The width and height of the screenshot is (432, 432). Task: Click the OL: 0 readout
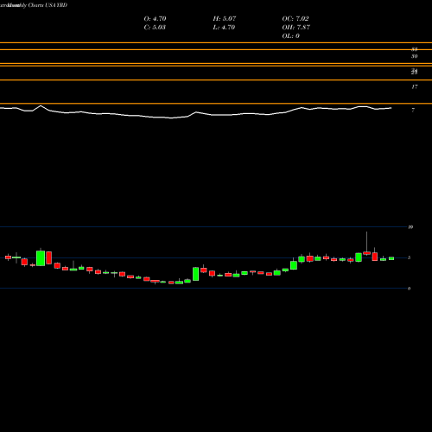tap(291, 36)
